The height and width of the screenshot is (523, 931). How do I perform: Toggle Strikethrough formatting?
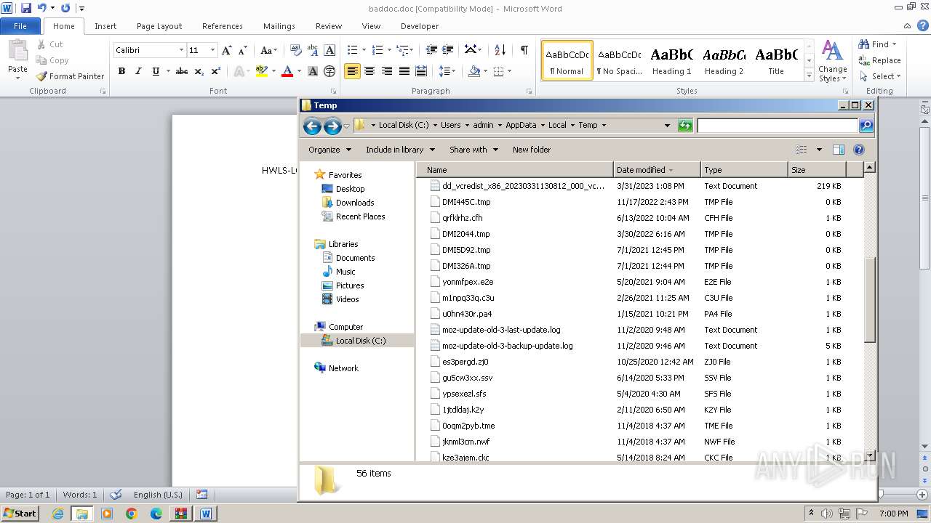[x=182, y=71]
